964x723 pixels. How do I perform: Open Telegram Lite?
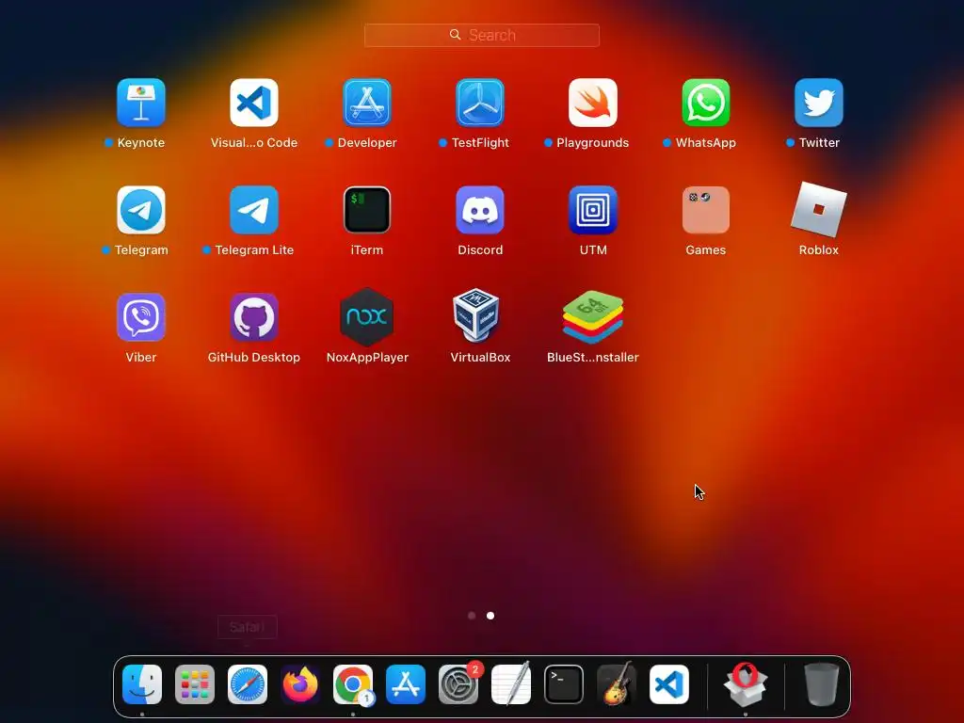254,210
